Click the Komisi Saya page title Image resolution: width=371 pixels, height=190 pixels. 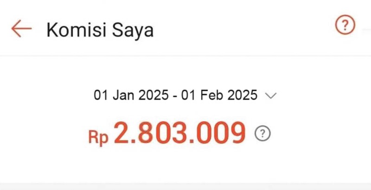point(100,30)
